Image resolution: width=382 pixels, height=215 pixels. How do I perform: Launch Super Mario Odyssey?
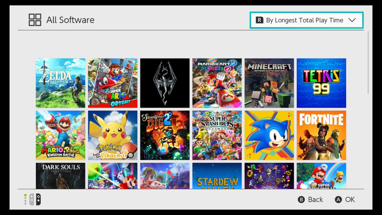113,83
